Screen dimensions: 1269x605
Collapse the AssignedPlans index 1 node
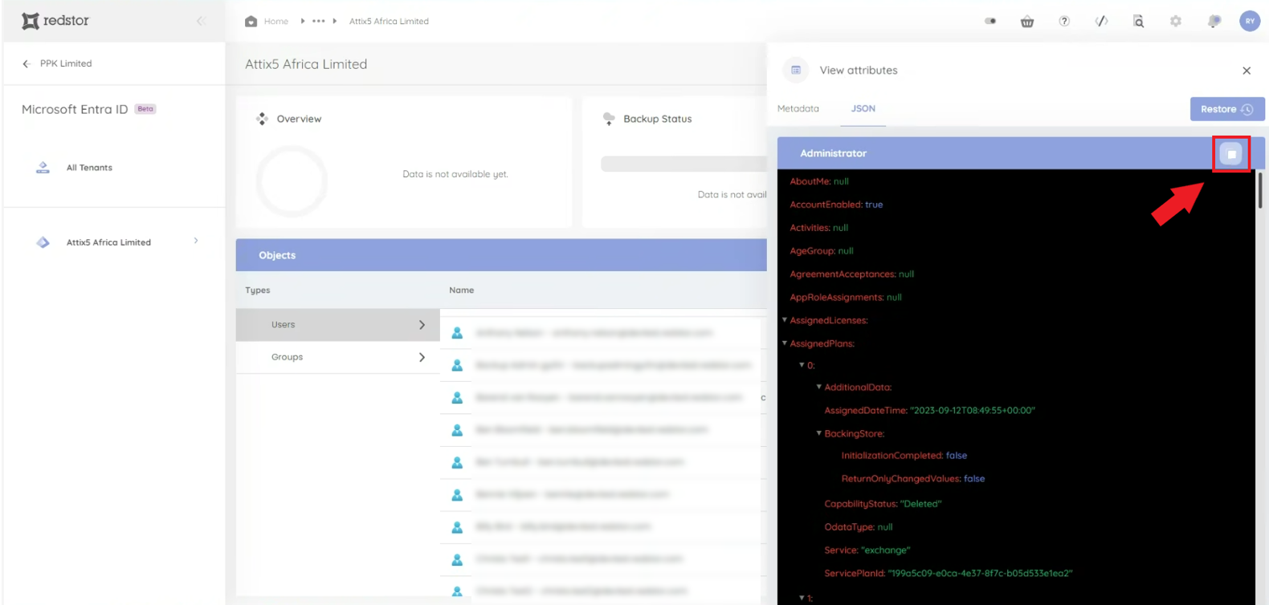[x=802, y=598]
